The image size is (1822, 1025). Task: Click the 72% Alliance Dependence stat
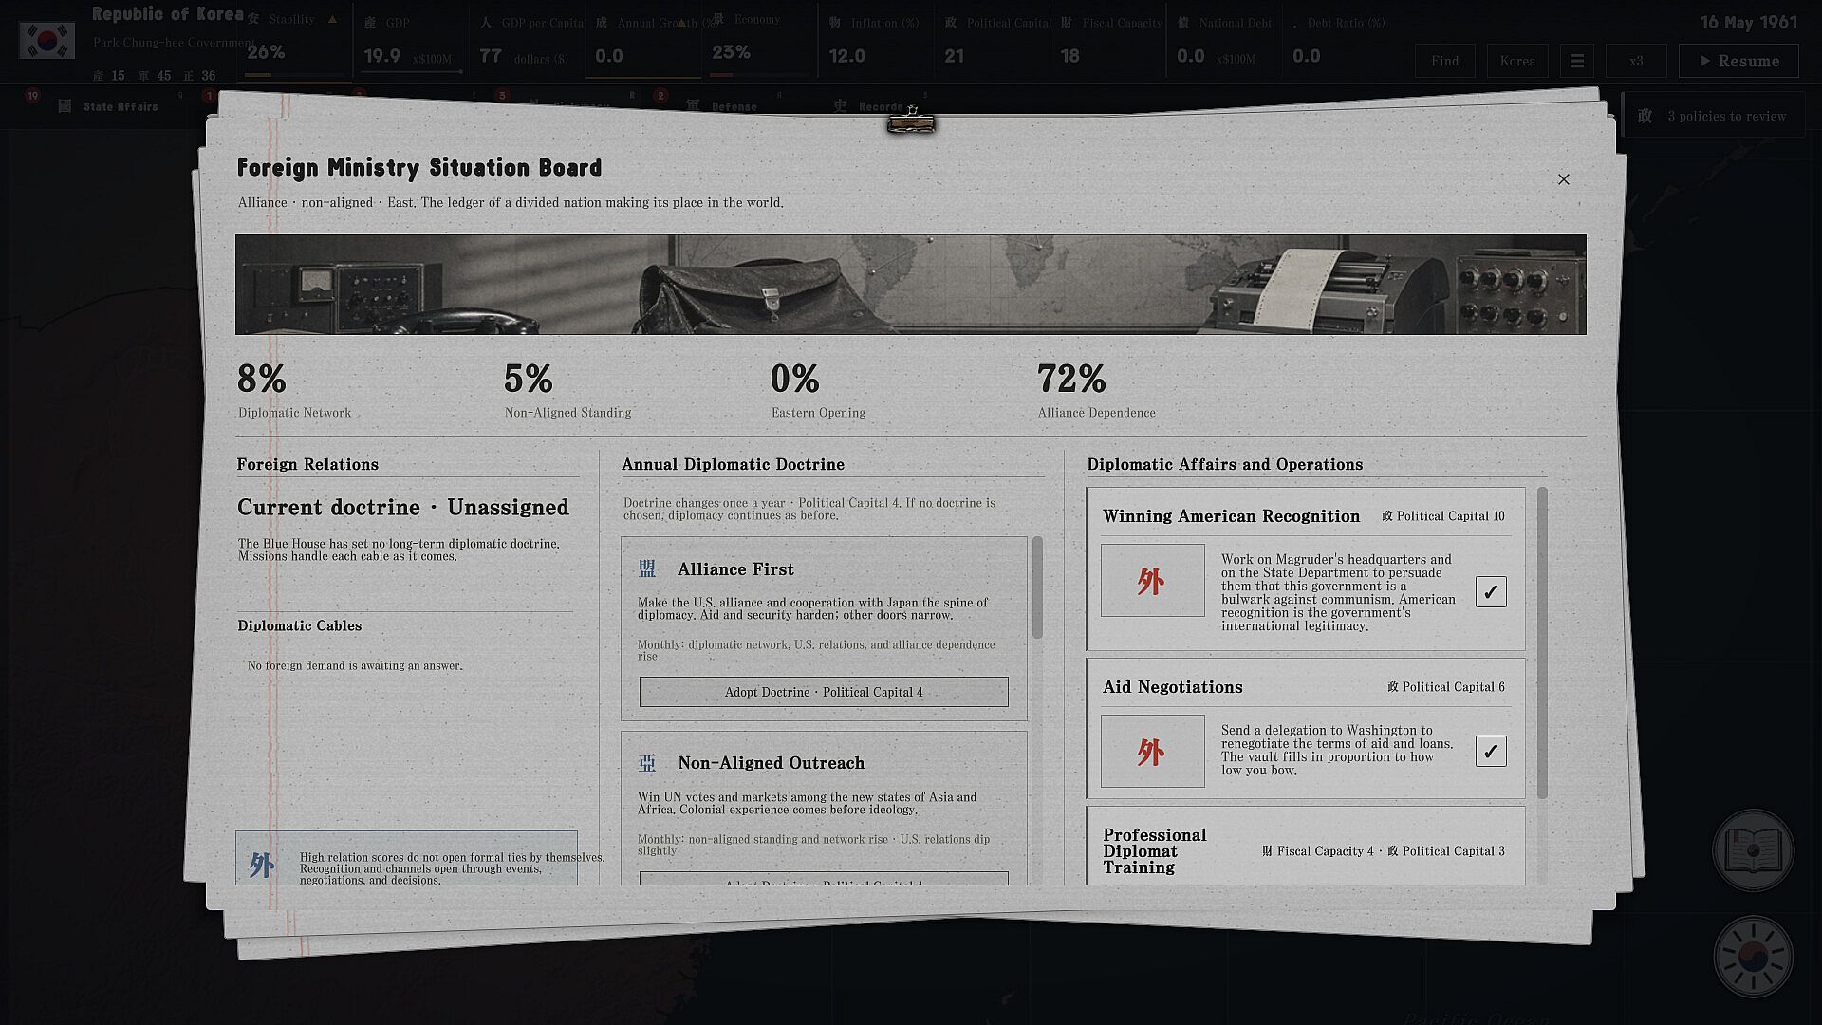pos(1096,390)
